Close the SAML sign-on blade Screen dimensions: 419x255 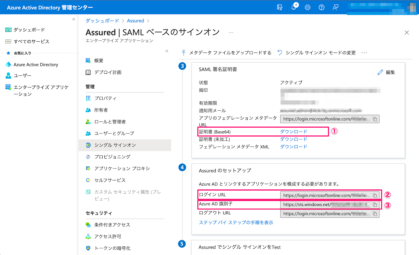pyautogui.click(x=407, y=32)
